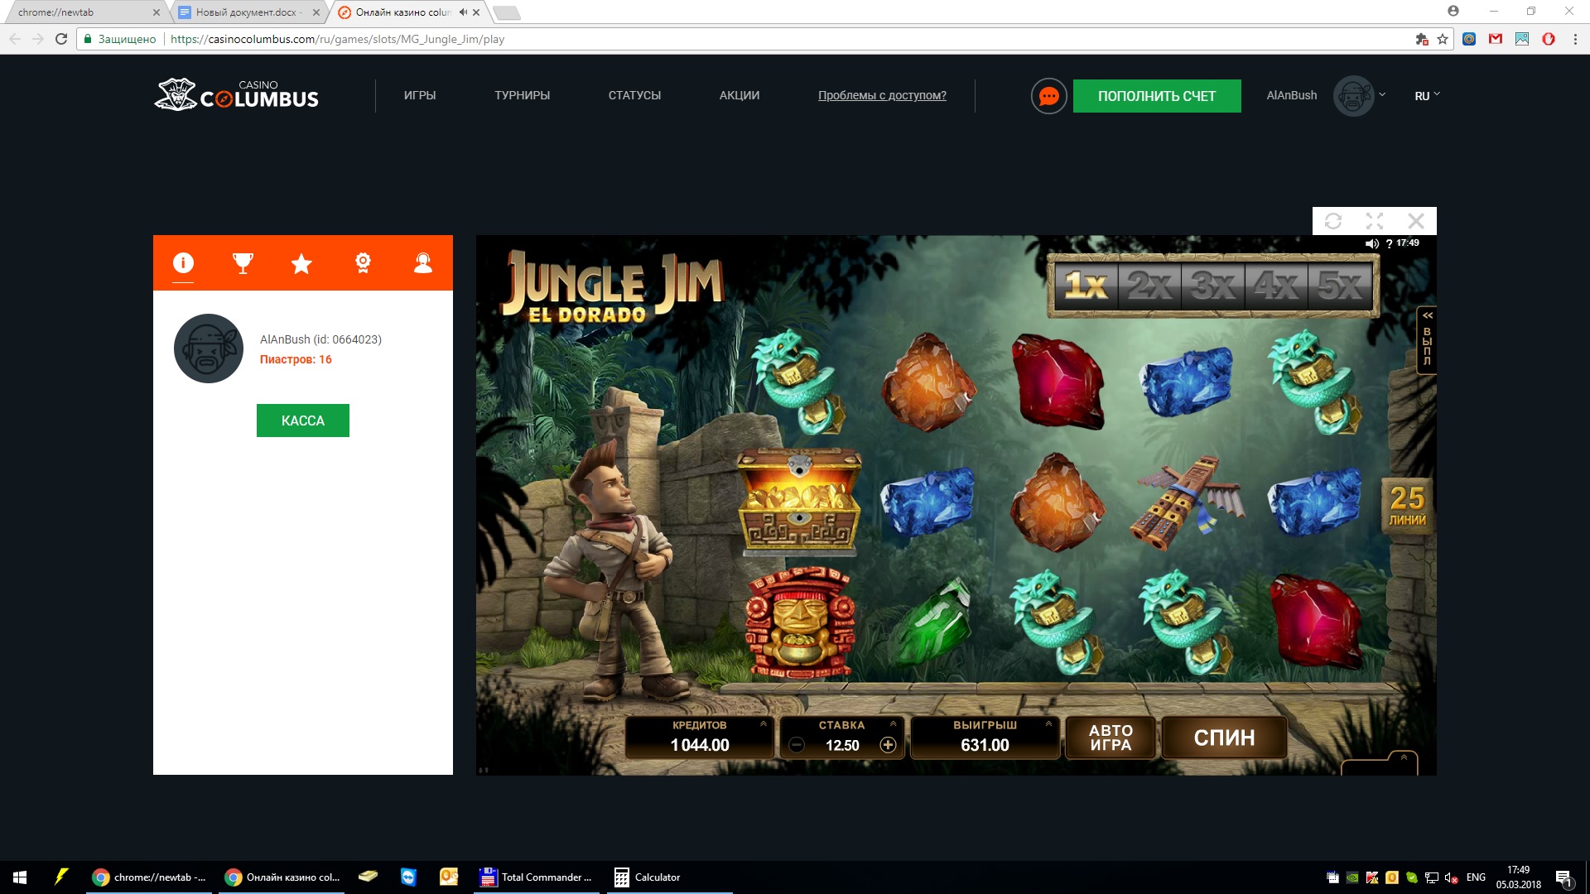Open TeamViewer taskbar icon
The image size is (1590, 894).
pyautogui.click(x=408, y=877)
